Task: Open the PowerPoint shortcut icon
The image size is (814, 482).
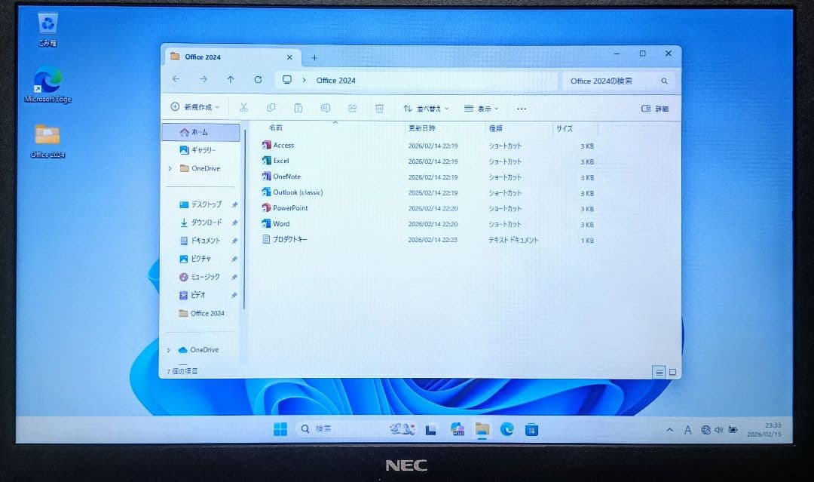Action: pyautogui.click(x=266, y=207)
